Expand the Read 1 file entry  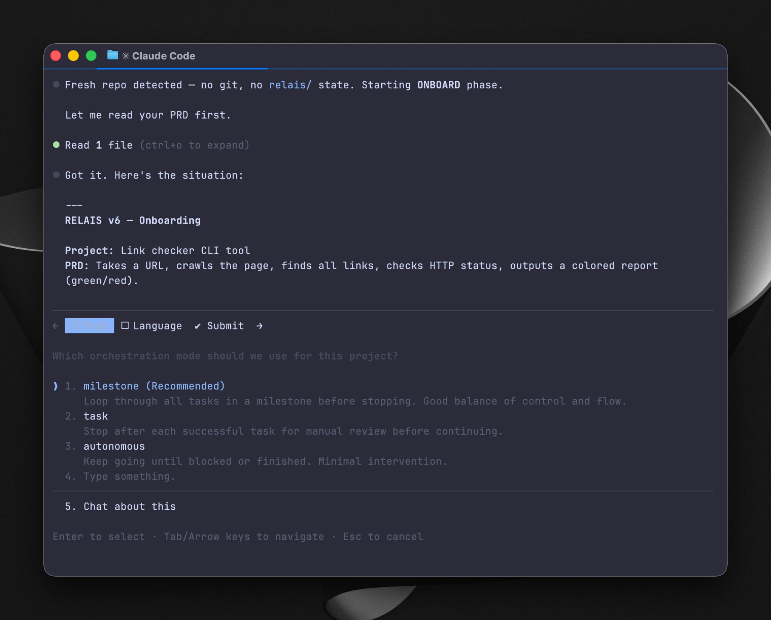157,145
